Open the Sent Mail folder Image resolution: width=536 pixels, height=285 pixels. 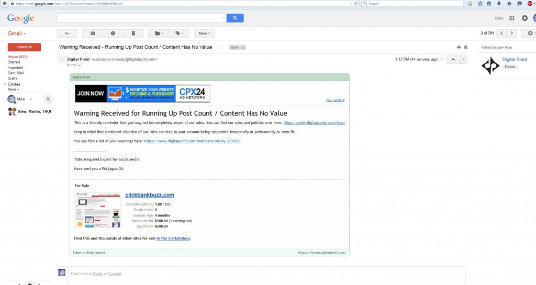coord(16,73)
